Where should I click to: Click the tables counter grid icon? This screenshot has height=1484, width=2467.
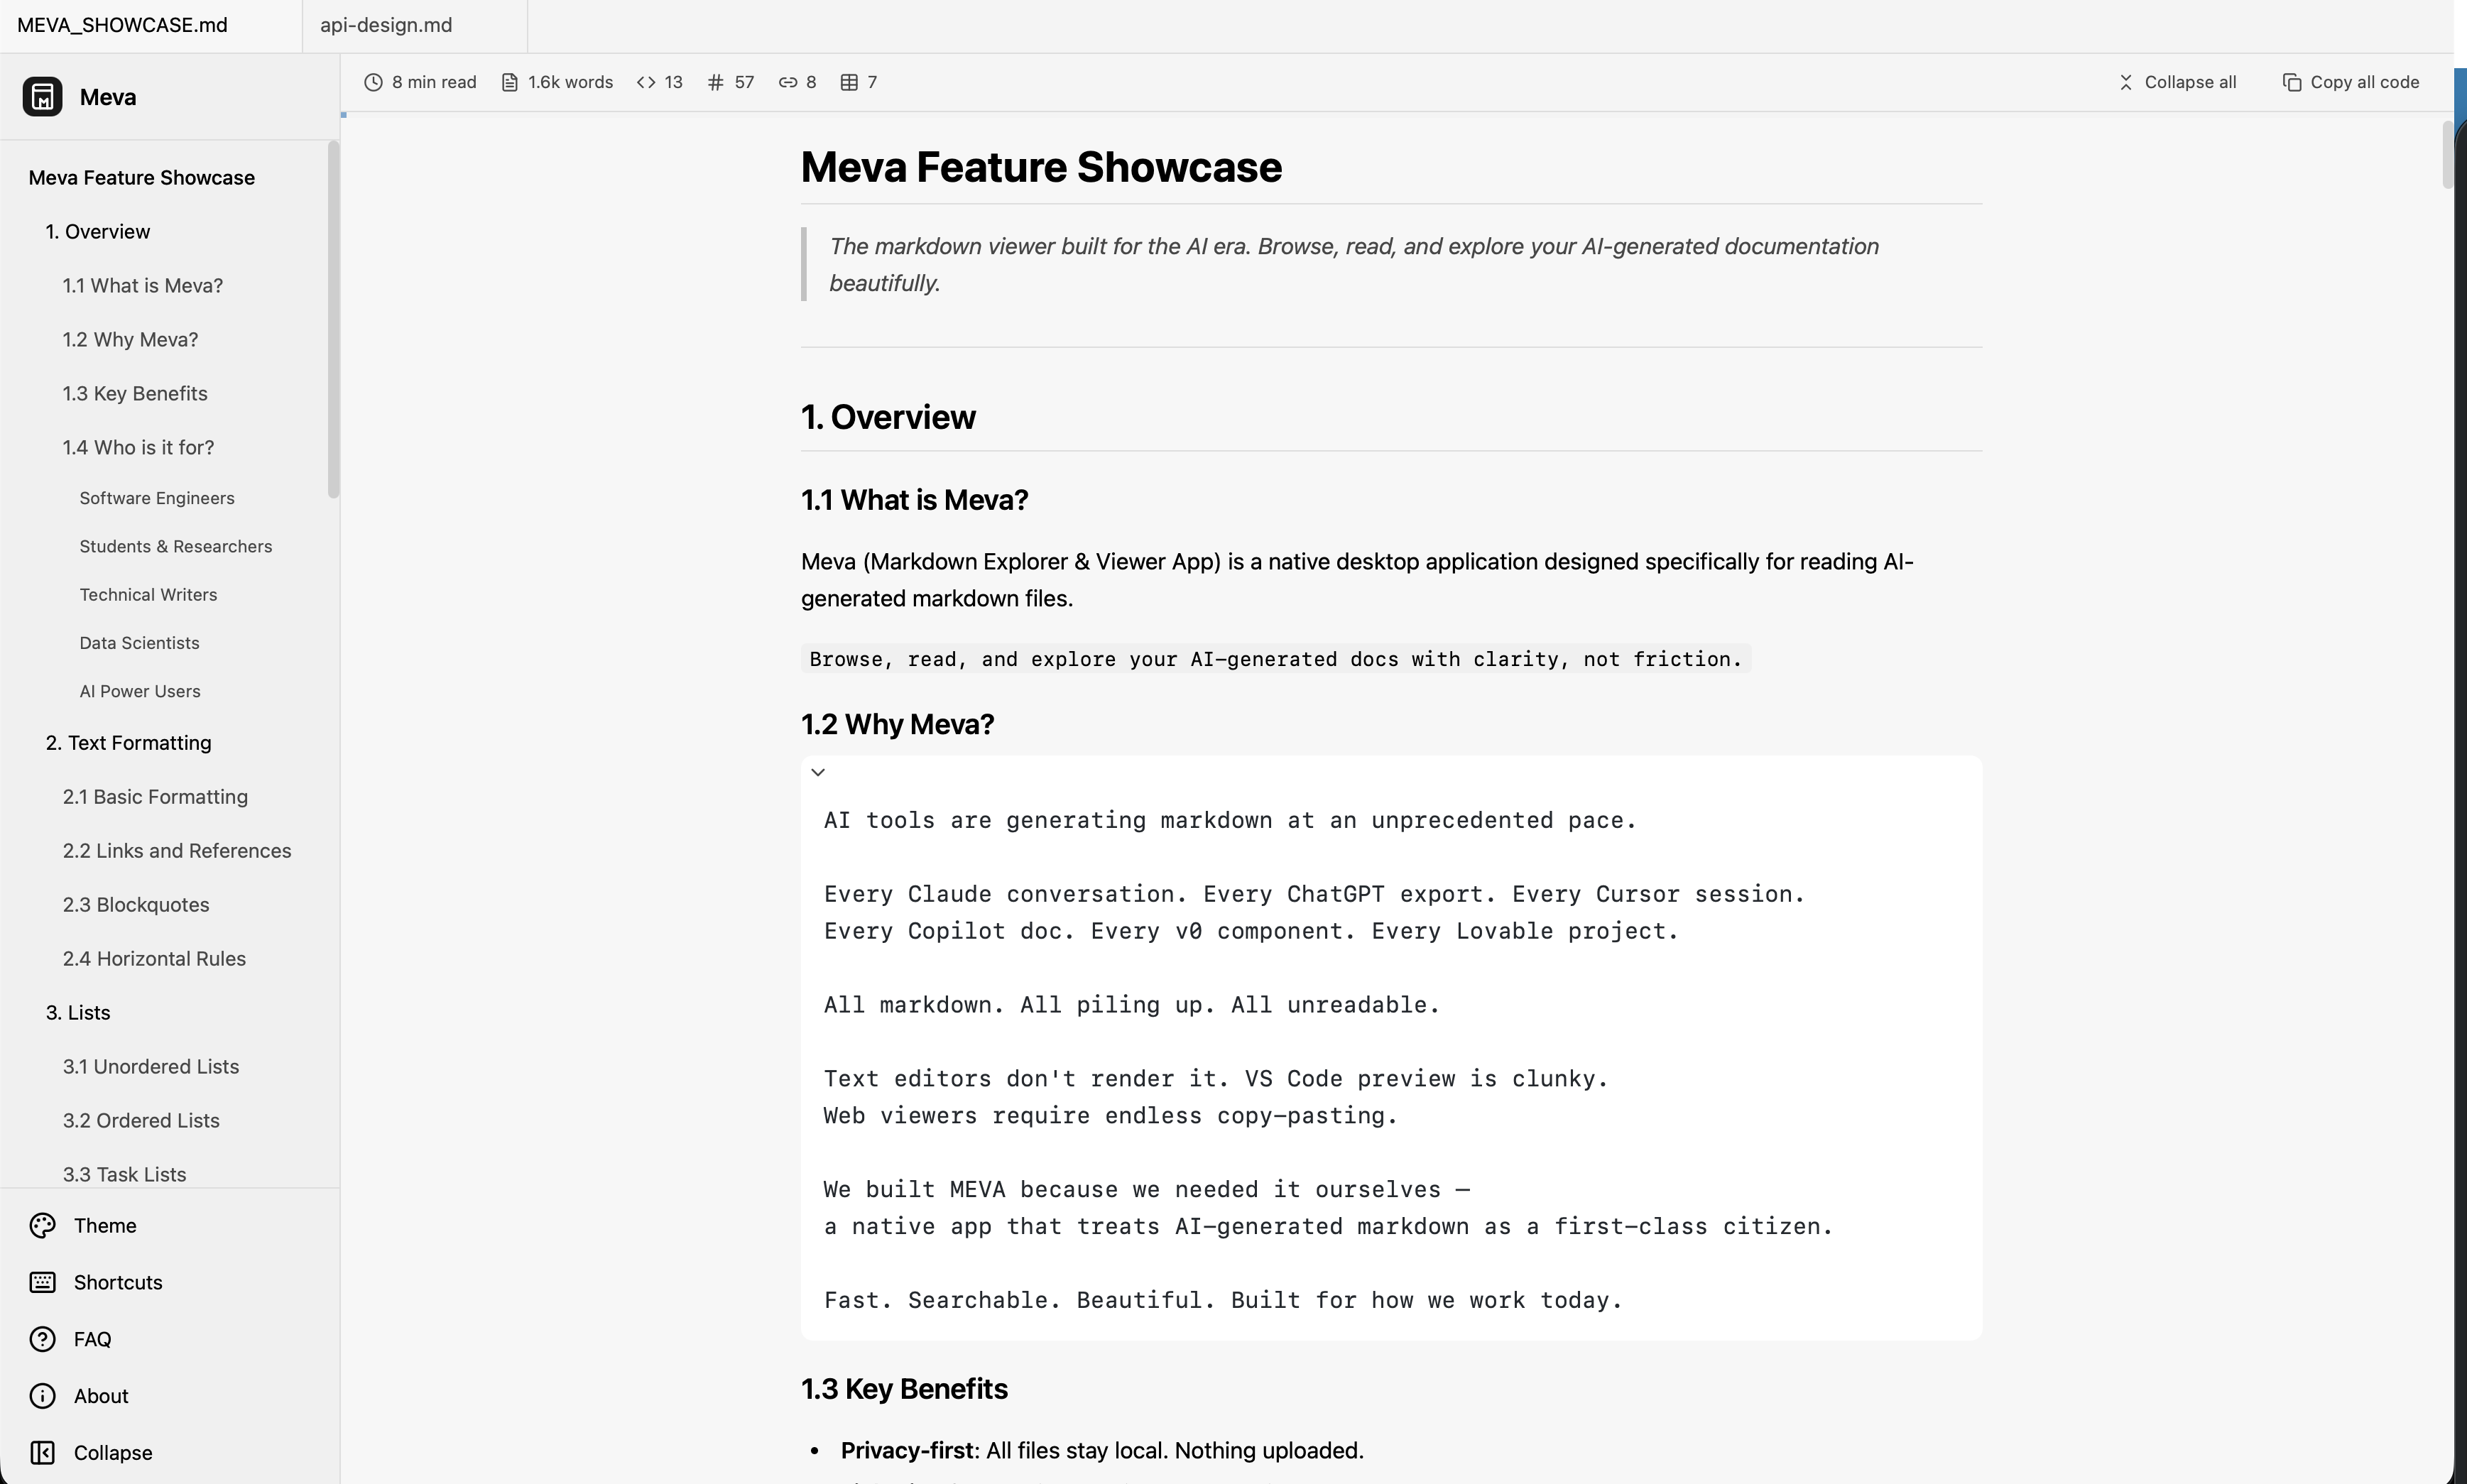851,82
